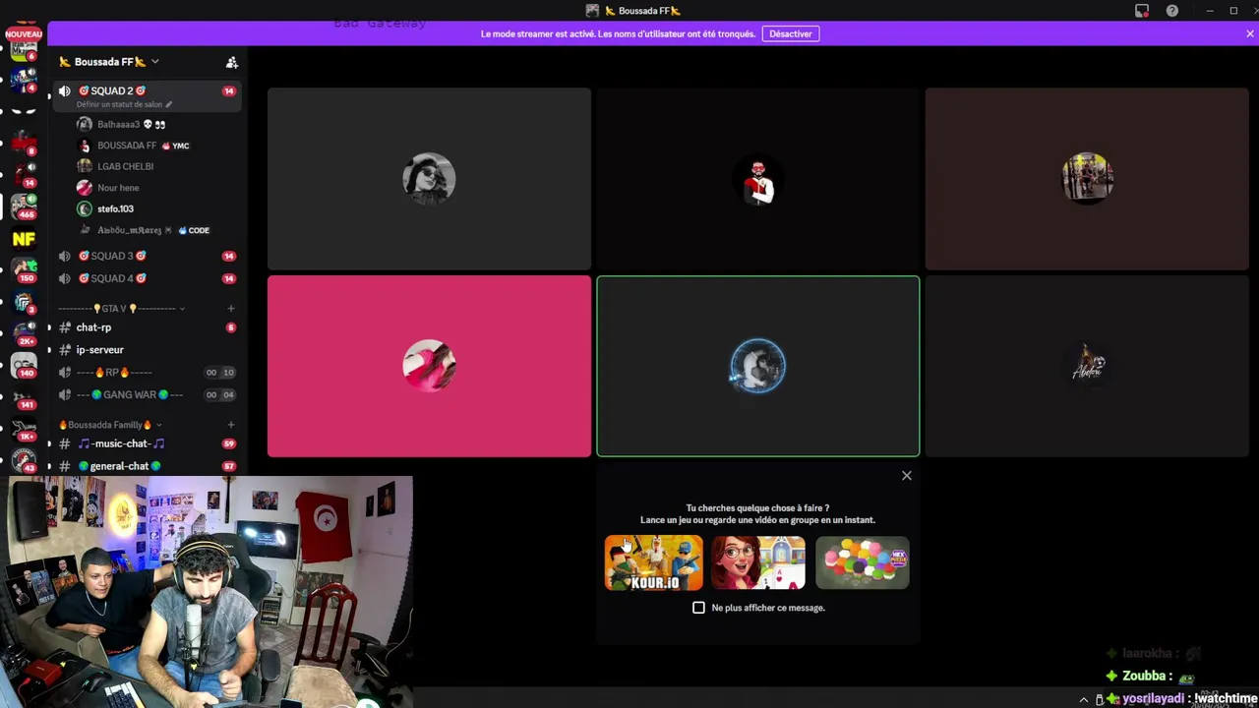Close the activity suggestion popup
1259x708 pixels.
pyautogui.click(x=907, y=476)
